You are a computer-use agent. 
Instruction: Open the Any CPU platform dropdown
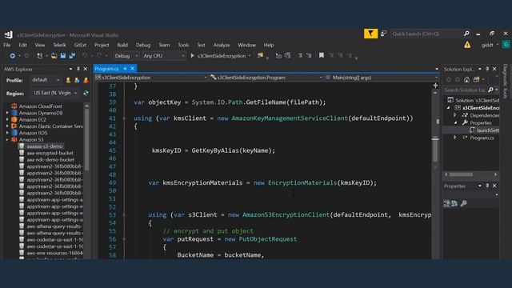click(x=164, y=56)
